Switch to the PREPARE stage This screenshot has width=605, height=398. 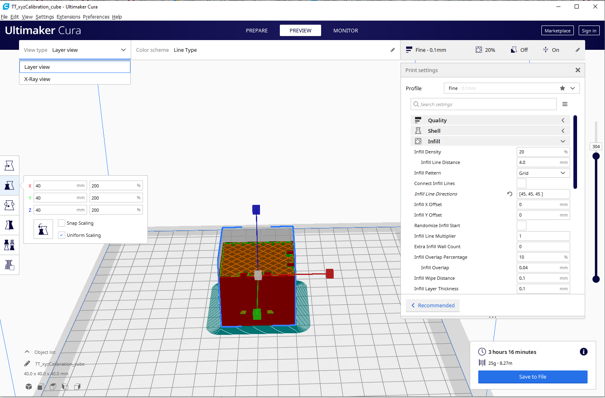click(x=257, y=30)
